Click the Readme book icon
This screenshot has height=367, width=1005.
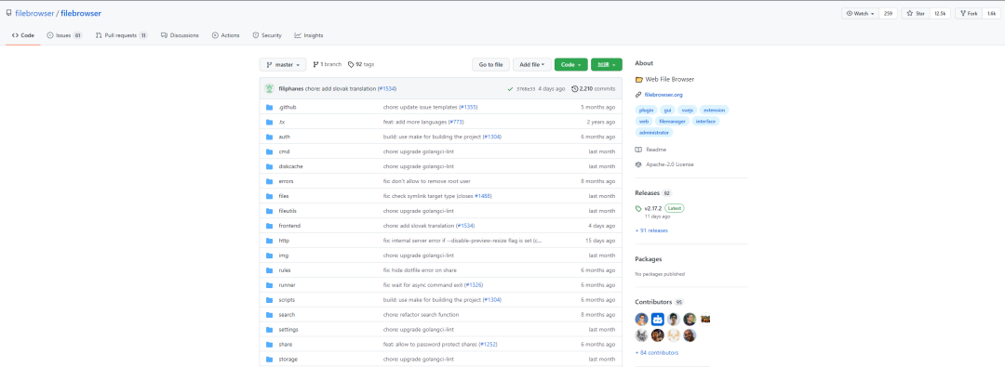click(638, 150)
